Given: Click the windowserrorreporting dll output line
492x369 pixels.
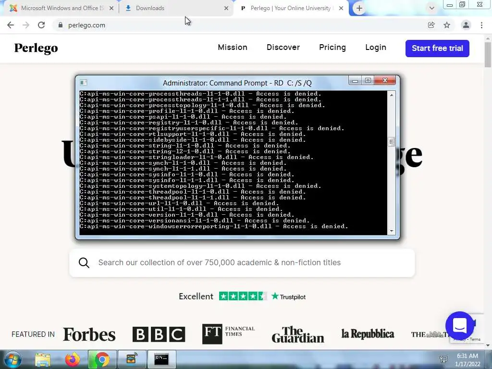Looking at the screenshot, I should (x=214, y=226).
